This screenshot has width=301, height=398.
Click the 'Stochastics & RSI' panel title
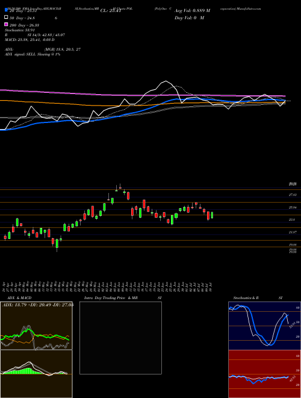coord(258,298)
